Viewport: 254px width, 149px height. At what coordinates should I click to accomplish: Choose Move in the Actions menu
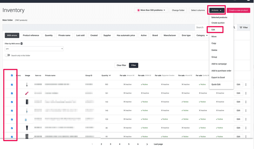pos(214,36)
